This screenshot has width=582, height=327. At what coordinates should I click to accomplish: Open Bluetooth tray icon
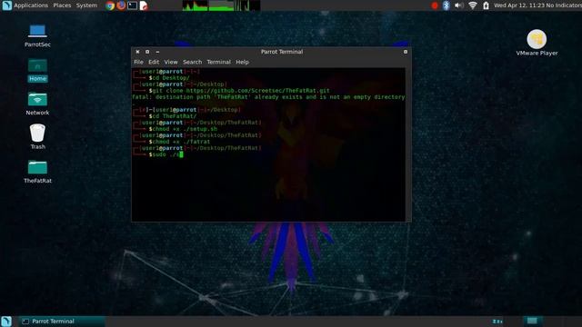pos(447,5)
